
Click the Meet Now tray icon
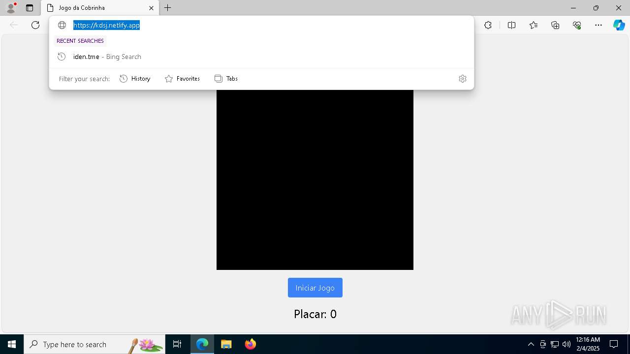(x=543, y=344)
